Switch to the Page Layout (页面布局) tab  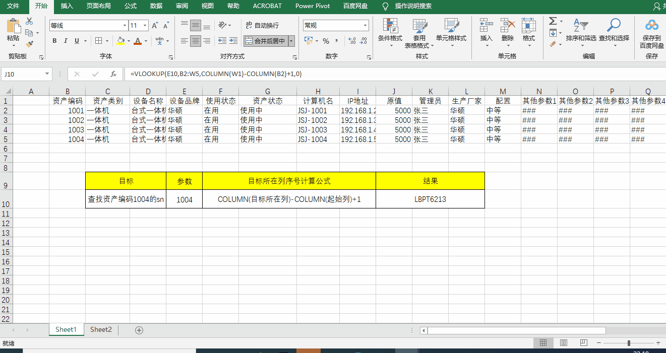pos(99,6)
